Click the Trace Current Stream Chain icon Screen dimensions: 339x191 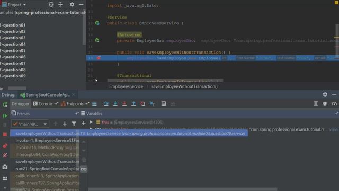coord(173,104)
